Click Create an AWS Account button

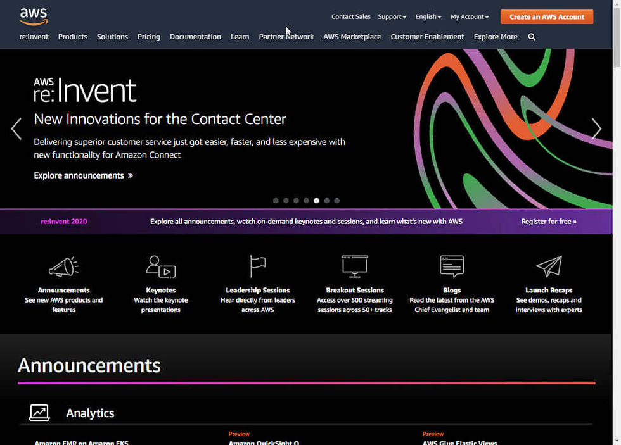pyautogui.click(x=546, y=16)
